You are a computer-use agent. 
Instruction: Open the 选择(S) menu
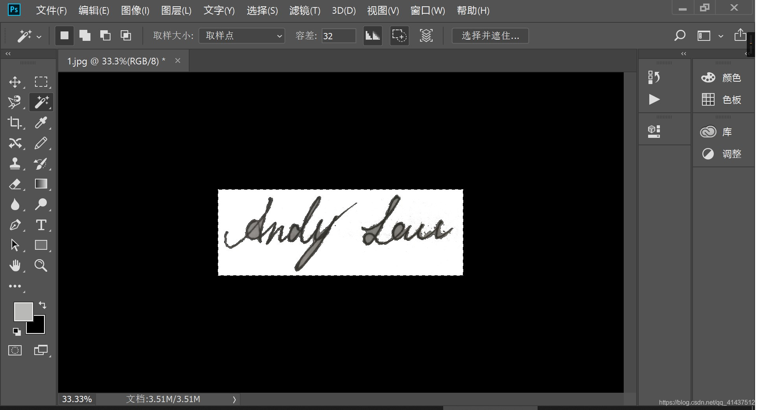coord(262,11)
